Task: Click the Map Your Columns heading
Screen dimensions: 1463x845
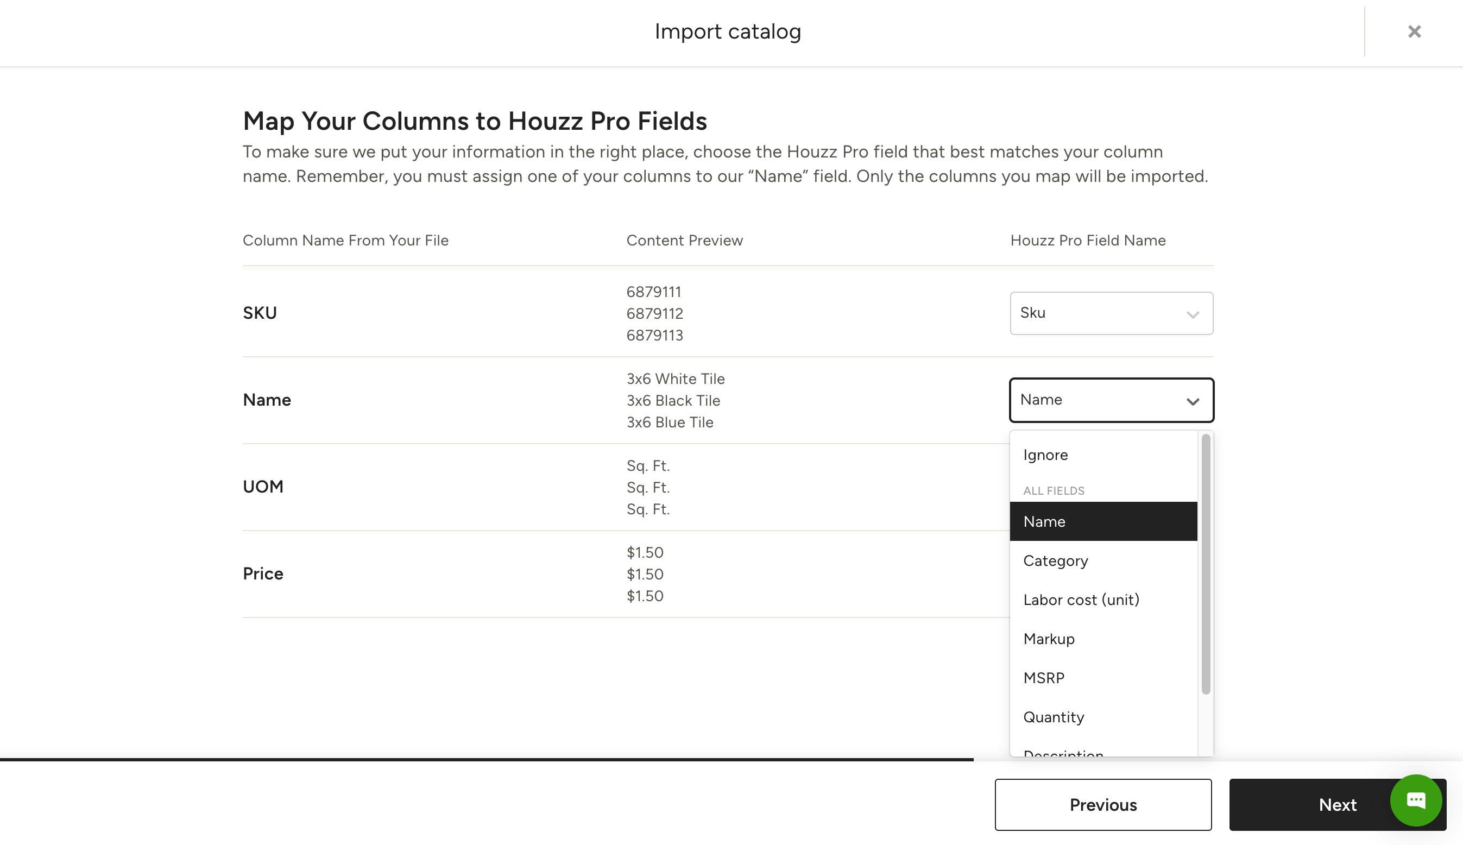Action: pyautogui.click(x=475, y=121)
